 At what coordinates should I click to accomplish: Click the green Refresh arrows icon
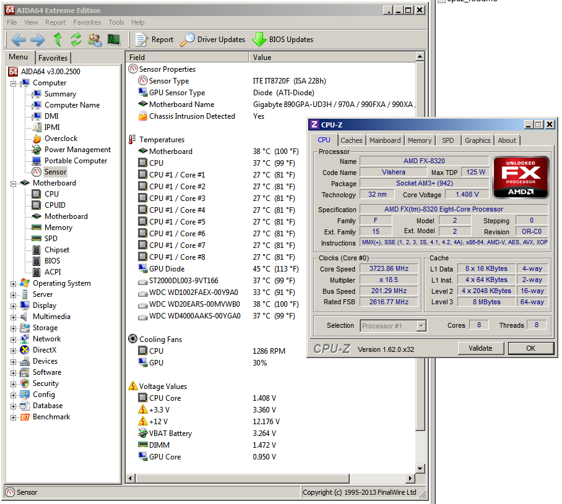(76, 40)
